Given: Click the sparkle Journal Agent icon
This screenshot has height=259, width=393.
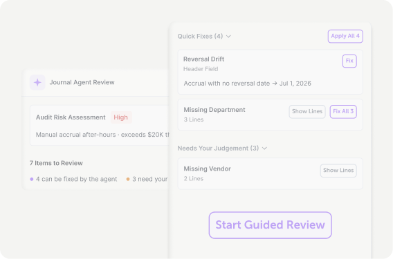Looking at the screenshot, I should pos(37,82).
